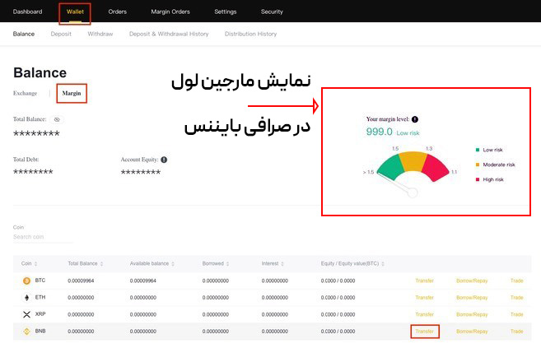
Task: Open the Wallet menu
Action: 75,12
